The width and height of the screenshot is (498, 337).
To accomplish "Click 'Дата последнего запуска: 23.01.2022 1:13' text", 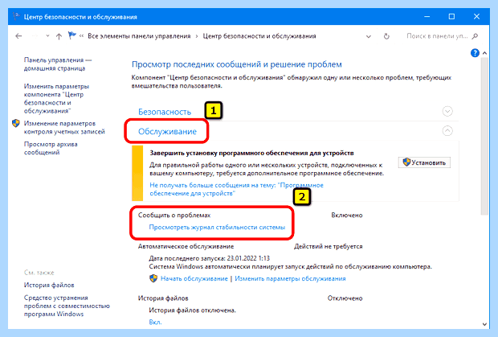I will pos(210,258).
